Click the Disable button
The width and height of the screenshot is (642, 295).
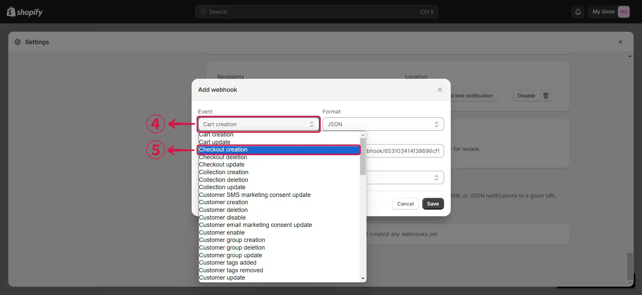point(526,95)
